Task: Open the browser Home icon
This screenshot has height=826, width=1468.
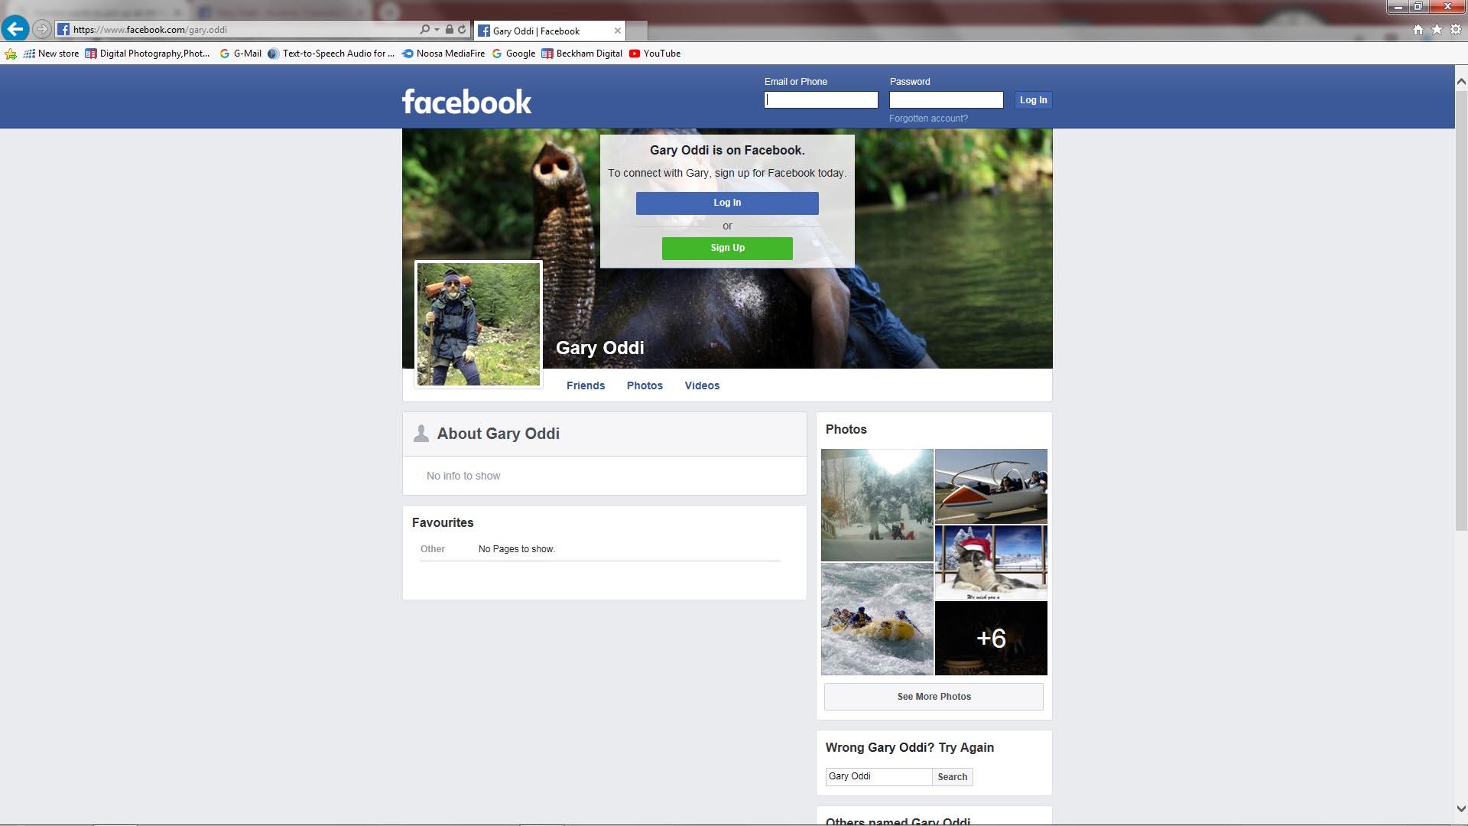Action: [1418, 29]
